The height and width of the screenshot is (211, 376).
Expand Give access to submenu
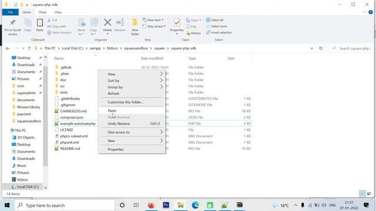coord(162,132)
